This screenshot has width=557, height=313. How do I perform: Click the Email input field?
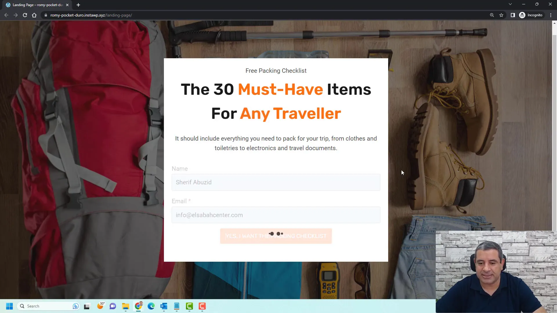pos(276,215)
